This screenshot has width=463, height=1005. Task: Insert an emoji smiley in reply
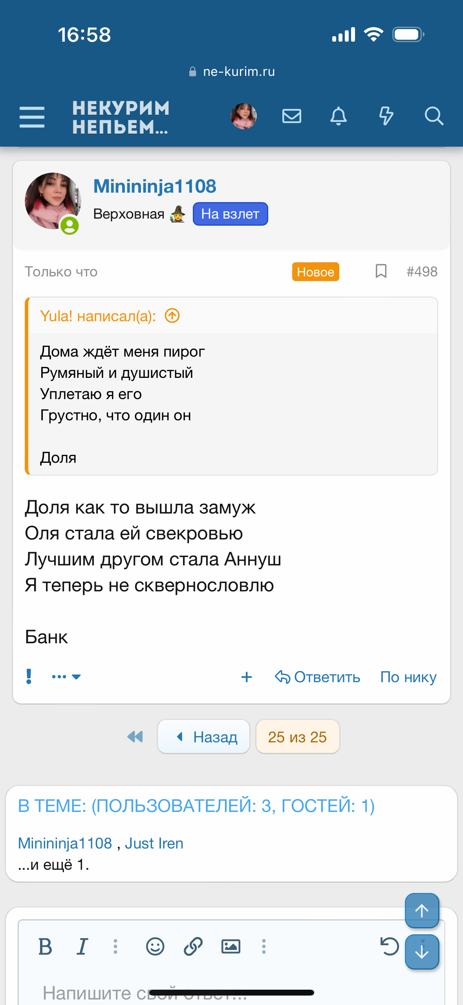coord(155,946)
